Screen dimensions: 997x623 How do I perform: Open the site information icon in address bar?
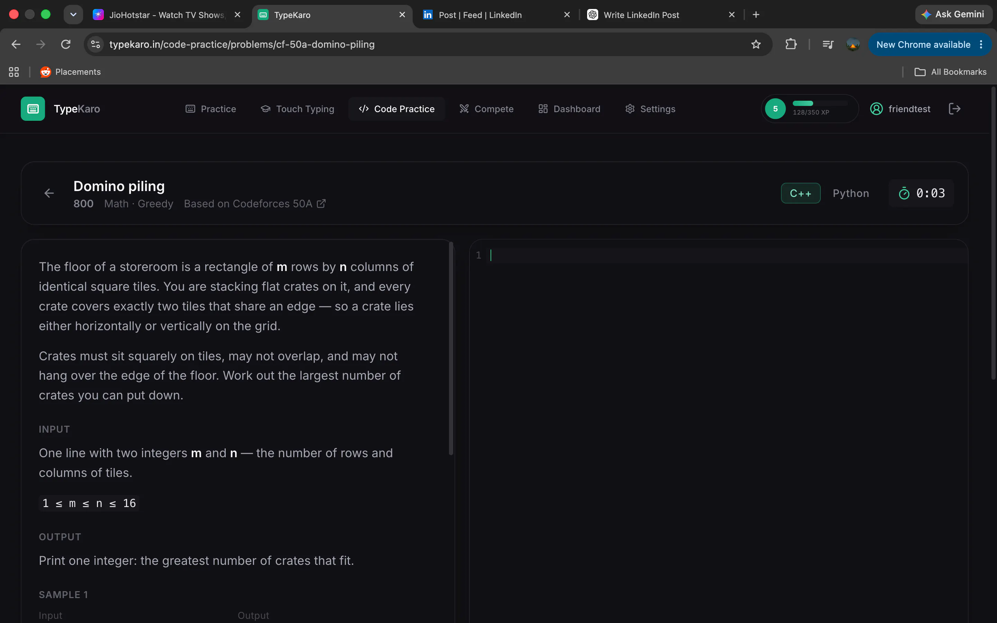point(96,45)
